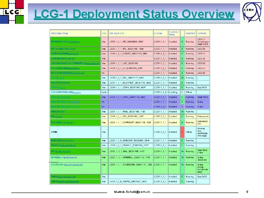Click the East MDS comment in CERN row
Image resolution: width=264 pixels, height=198 pixels.
coord(202,88)
